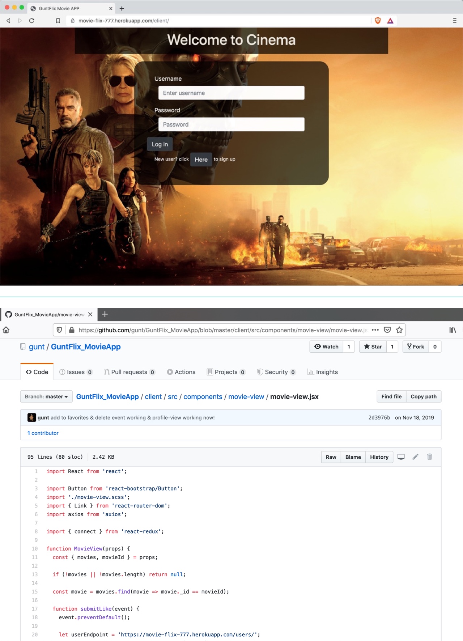Open the Firefox library icon
This screenshot has height=641, width=463.
[x=453, y=330]
